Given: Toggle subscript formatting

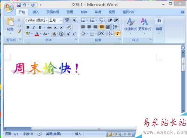Looking at the screenshot, I should click(x=55, y=27).
